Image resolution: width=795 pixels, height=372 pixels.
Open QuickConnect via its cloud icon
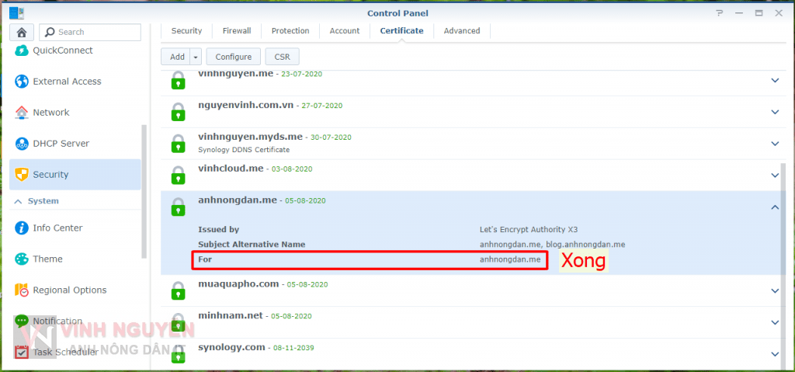[22, 50]
